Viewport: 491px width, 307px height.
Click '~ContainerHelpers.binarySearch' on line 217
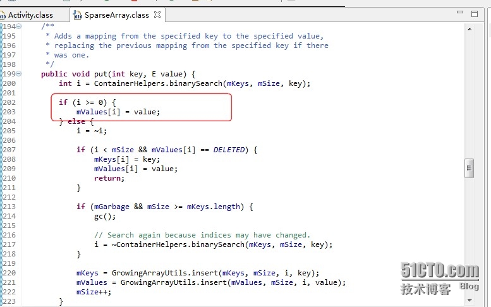coord(178,244)
